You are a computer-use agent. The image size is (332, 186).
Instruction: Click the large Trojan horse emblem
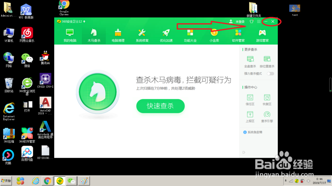click(98, 92)
